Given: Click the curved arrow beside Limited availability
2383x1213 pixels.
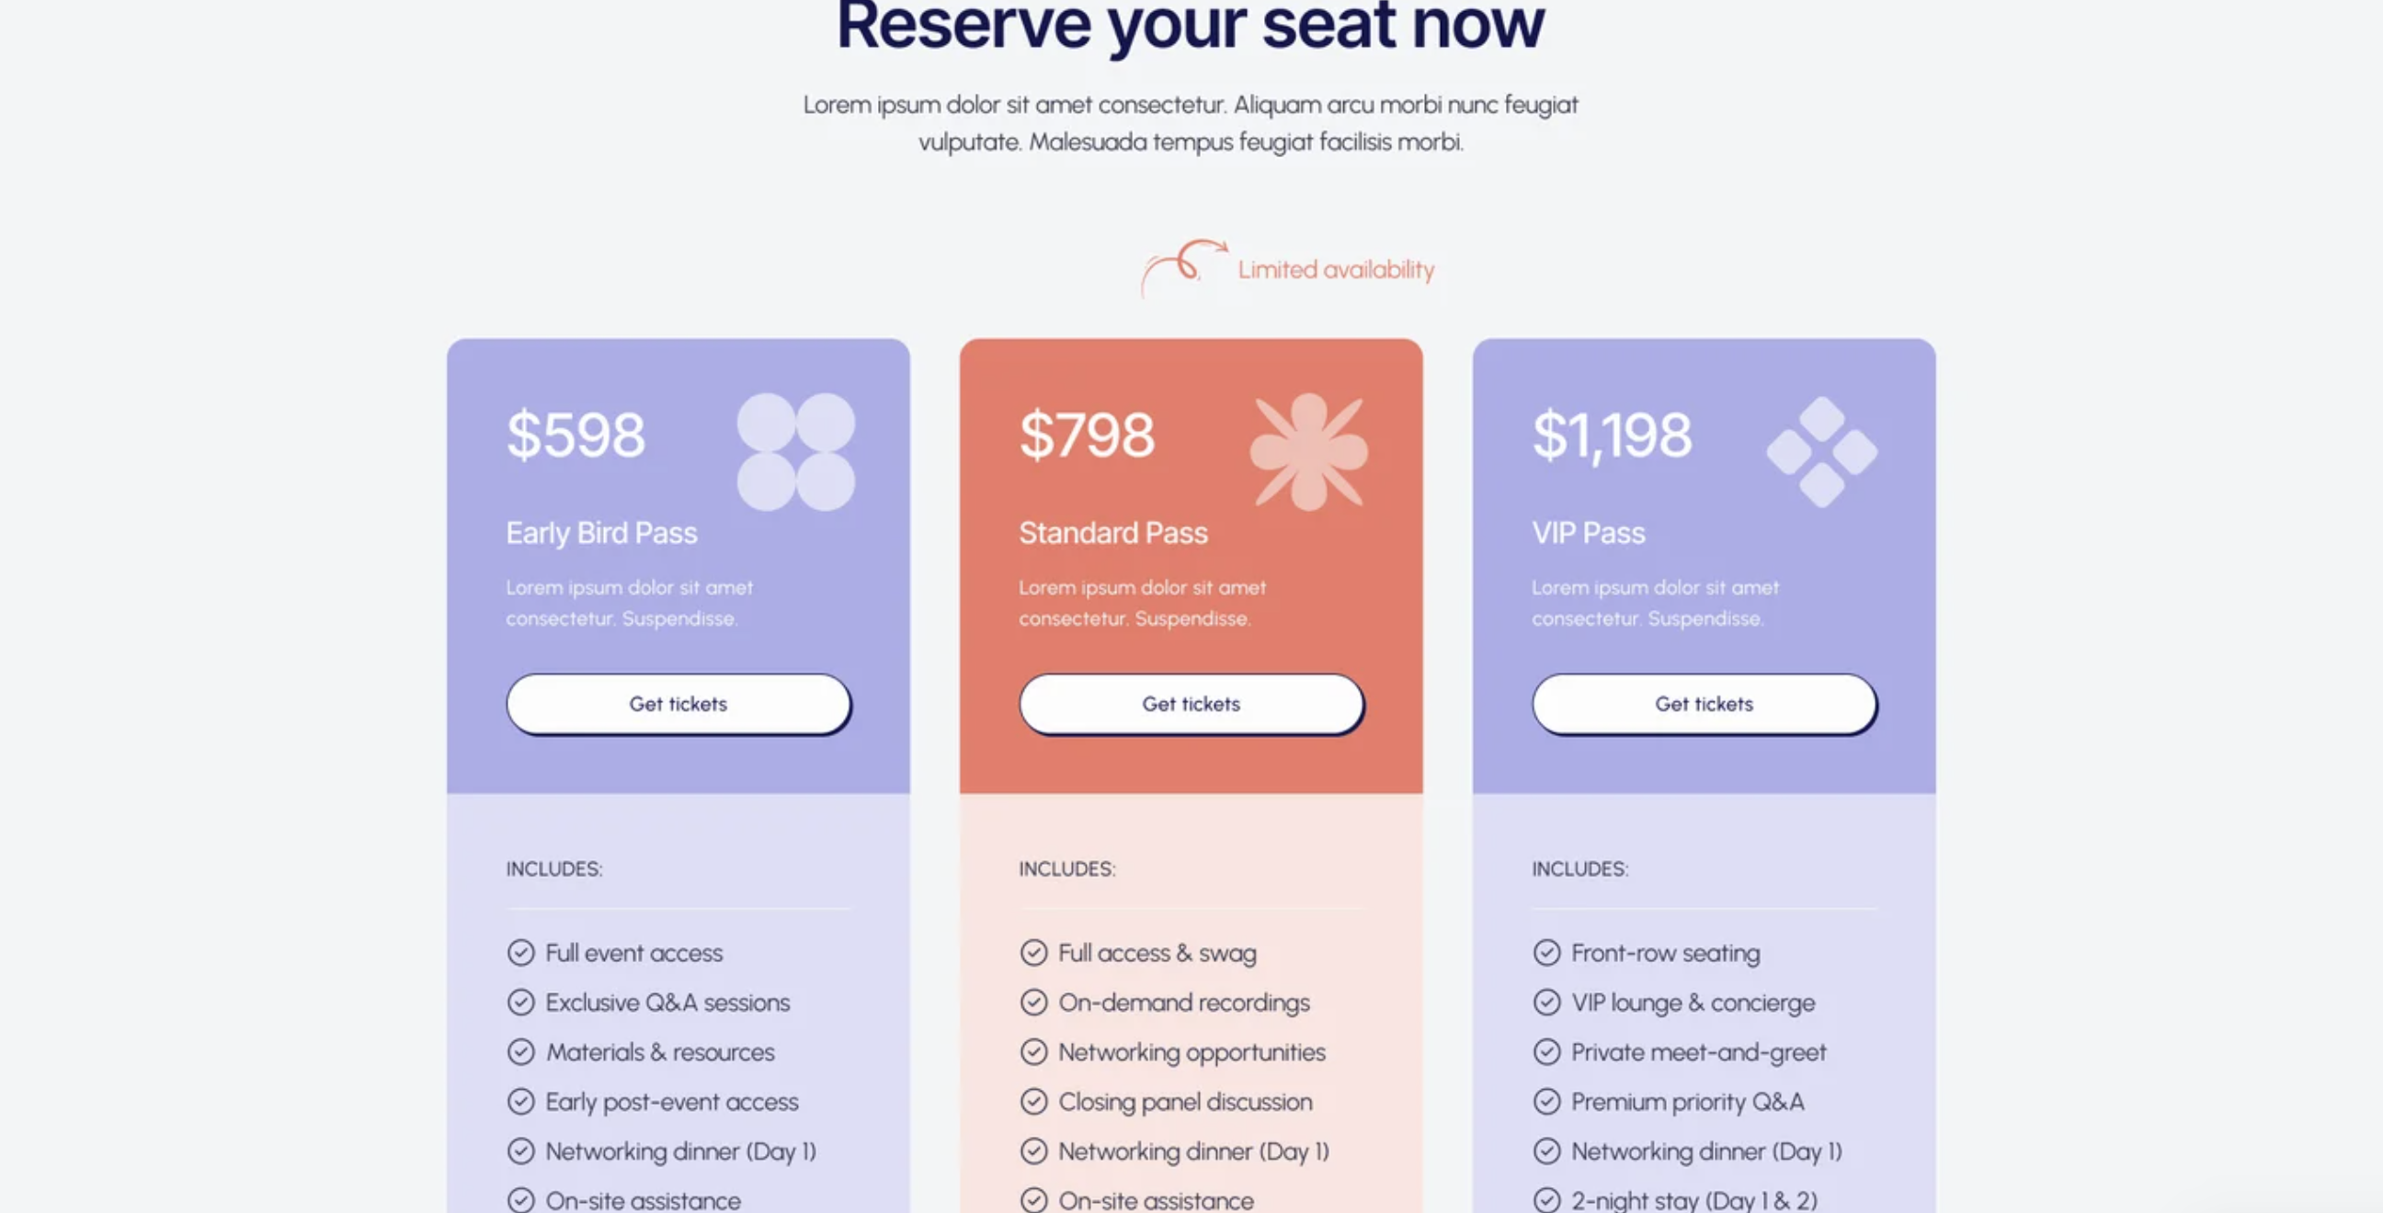Looking at the screenshot, I should pyautogui.click(x=1183, y=266).
